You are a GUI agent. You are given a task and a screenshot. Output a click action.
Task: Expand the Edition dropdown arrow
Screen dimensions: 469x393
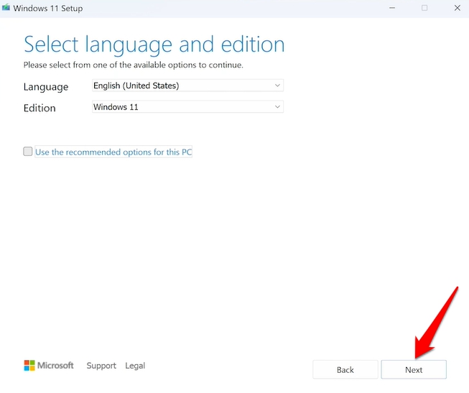click(277, 107)
